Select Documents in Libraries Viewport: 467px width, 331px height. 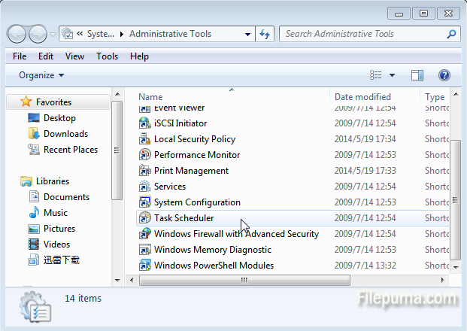coord(66,197)
